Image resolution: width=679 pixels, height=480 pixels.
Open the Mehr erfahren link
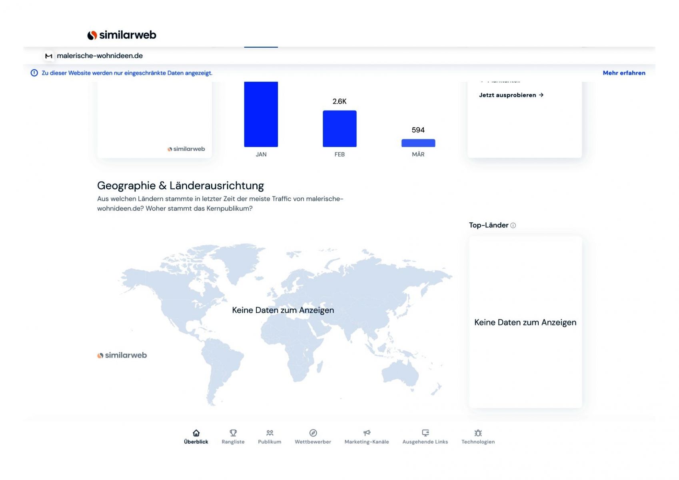pyautogui.click(x=624, y=73)
